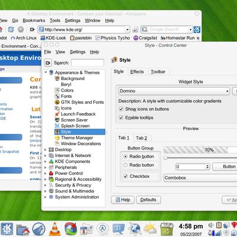The height and width of the screenshot is (237, 237).
Task: Open the home folder panel icon
Action: [23, 229]
